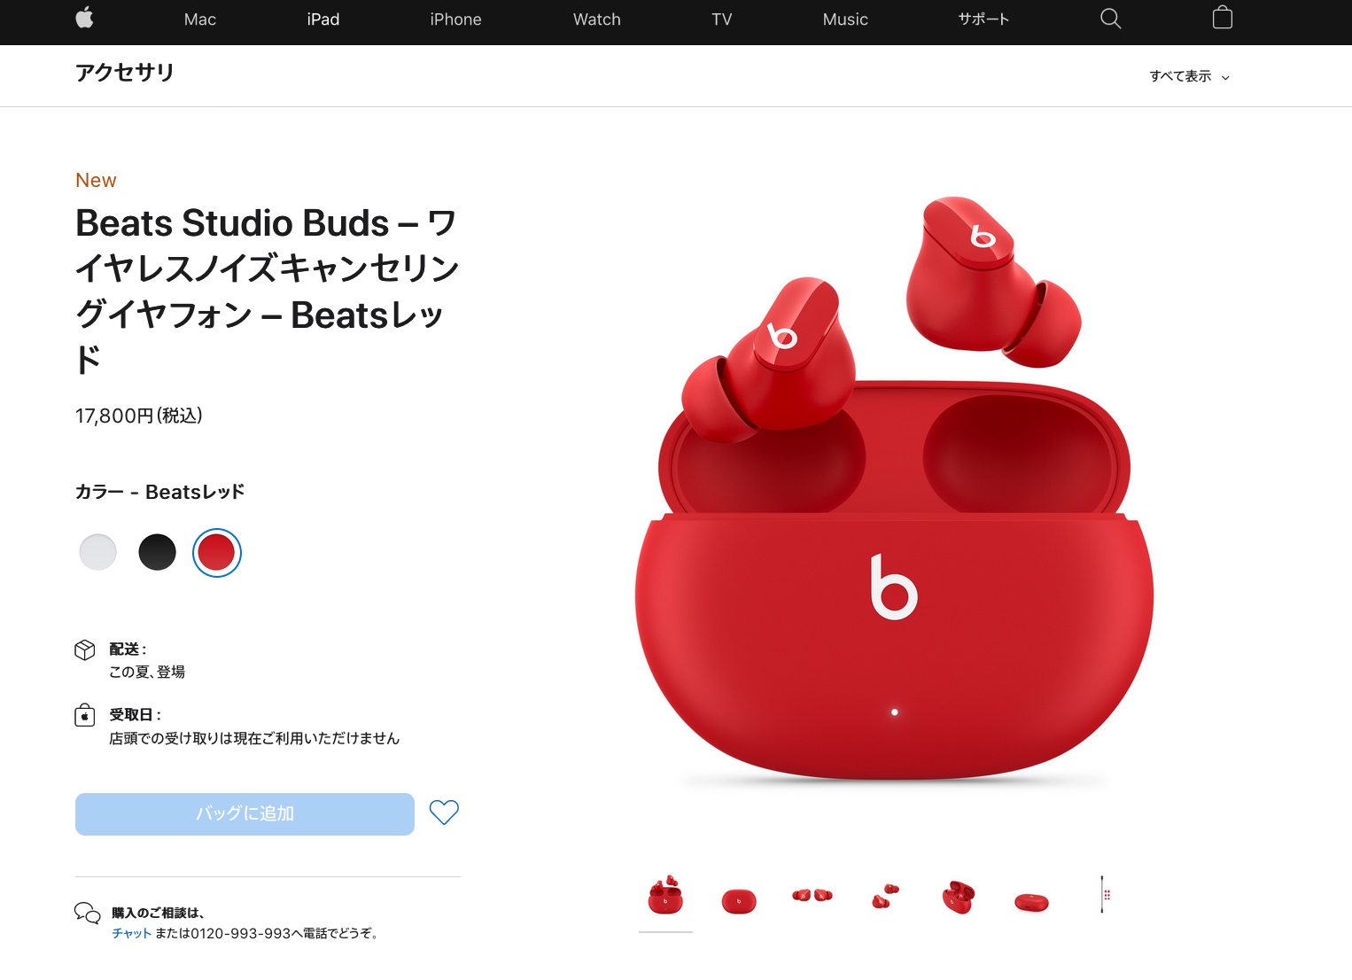Open the search magnifier icon
1352x980 pixels.
click(x=1110, y=19)
